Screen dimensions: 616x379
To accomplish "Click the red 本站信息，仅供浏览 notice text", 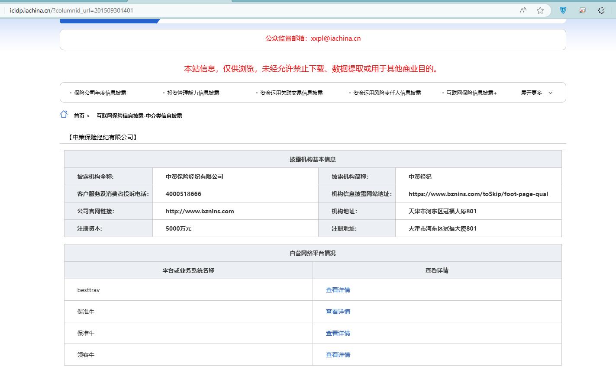I will point(313,68).
